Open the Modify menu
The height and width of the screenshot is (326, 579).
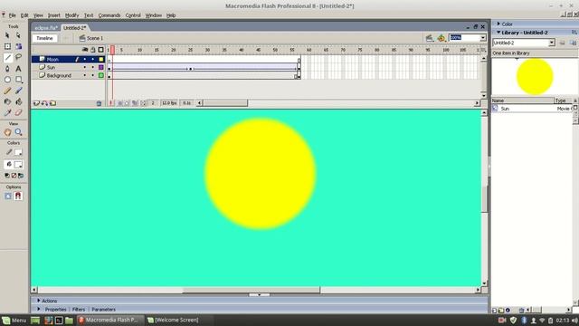point(71,15)
